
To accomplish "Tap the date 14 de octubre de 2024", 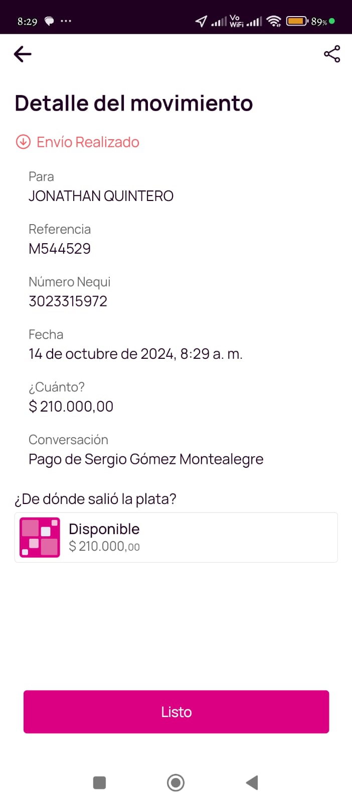I will coord(101,354).
